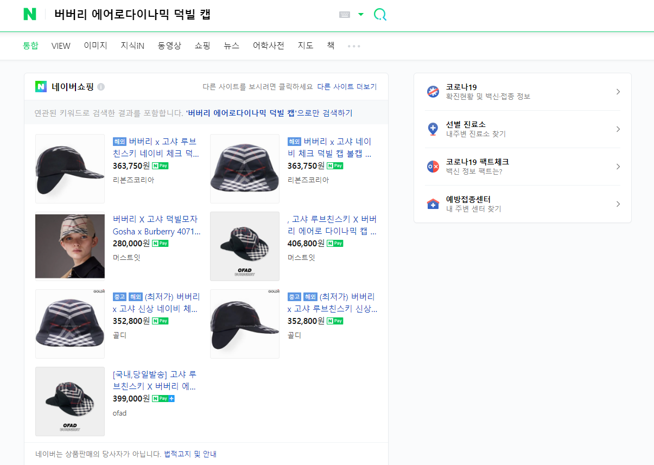
Task: Open 버버리 X 고샤 덕빌모자 Gosha x Burberry link
Action: [156, 225]
